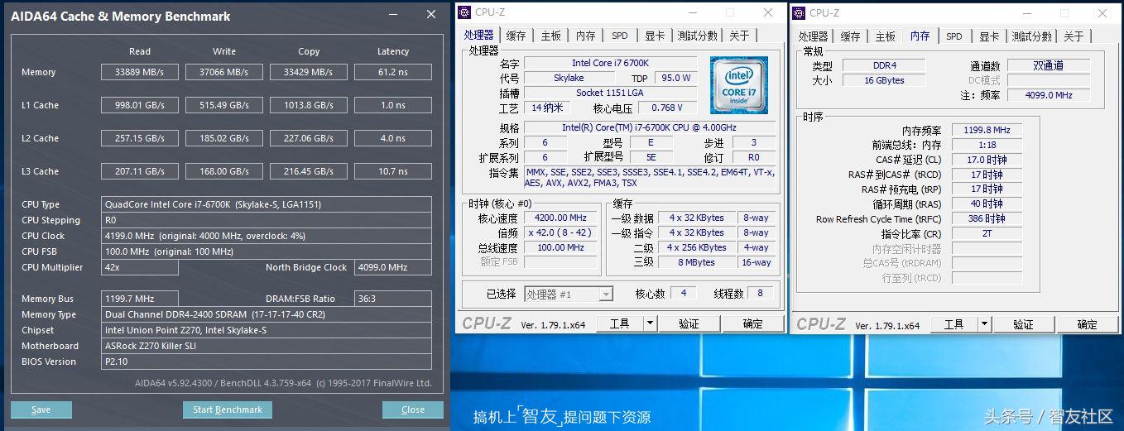The width and height of the screenshot is (1124, 431).
Task: Click CAS# 延迟 value 17.0 时钟
Action: 987,160
